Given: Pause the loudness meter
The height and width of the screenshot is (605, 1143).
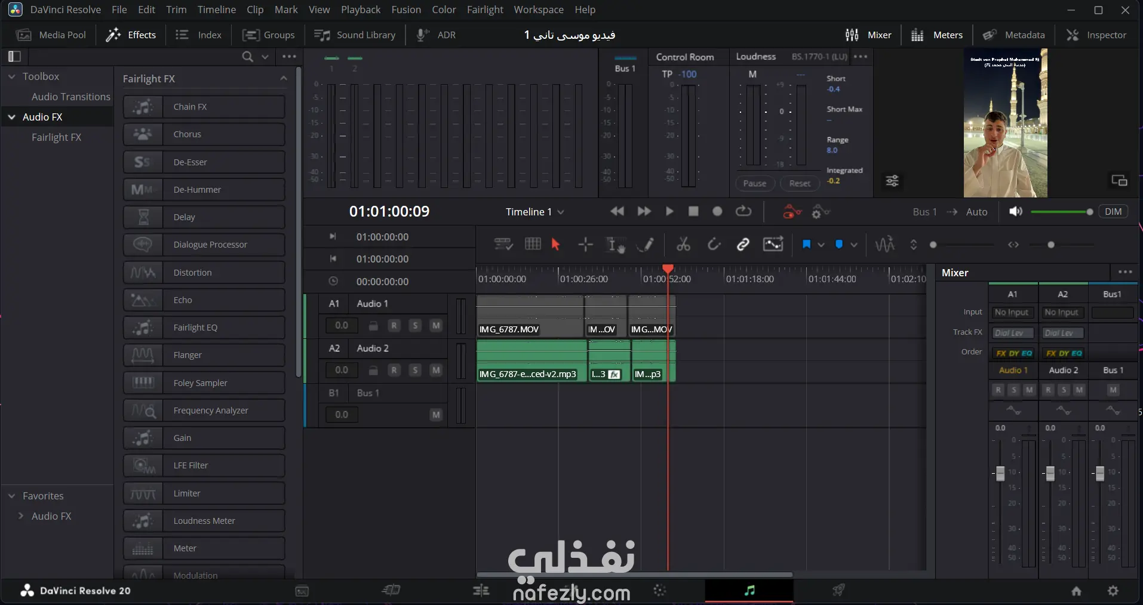Looking at the screenshot, I should pos(755,183).
